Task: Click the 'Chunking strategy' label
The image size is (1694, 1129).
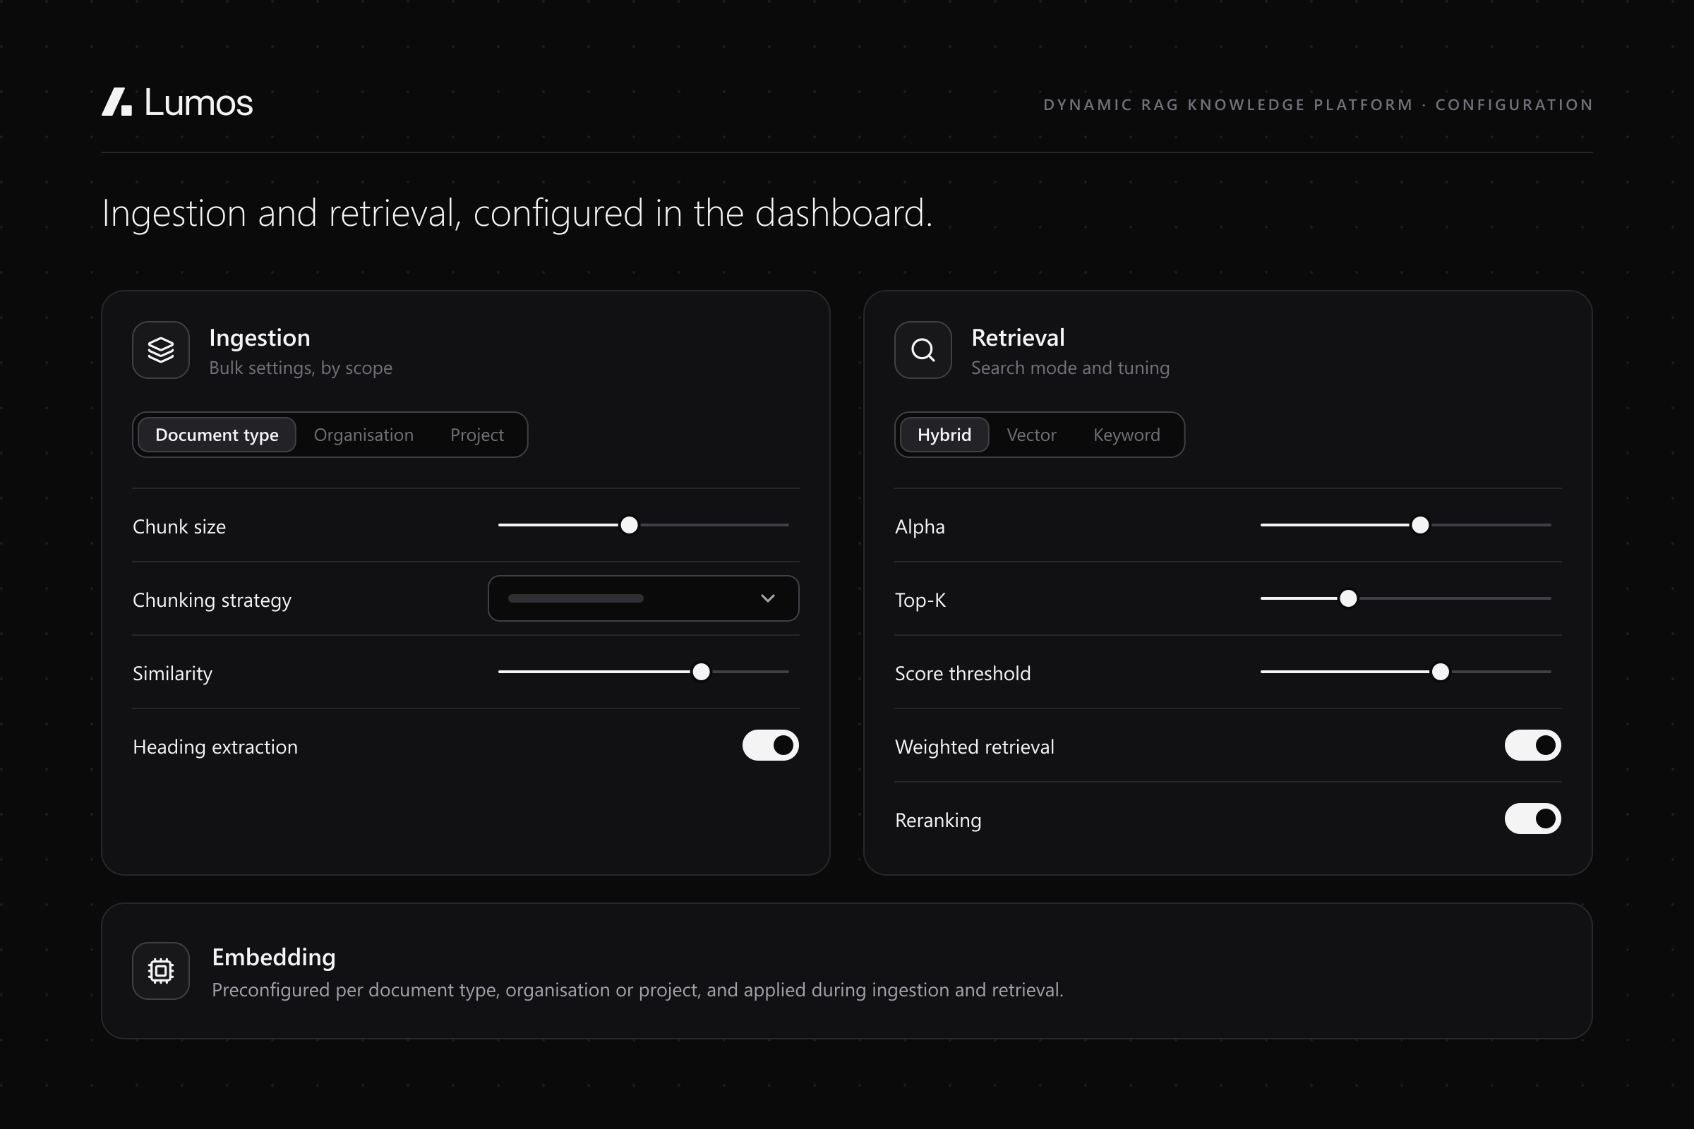Action: point(212,600)
